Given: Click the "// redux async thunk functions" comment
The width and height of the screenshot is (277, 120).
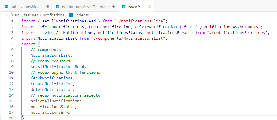Looking at the screenshot, I should tap(65, 73).
